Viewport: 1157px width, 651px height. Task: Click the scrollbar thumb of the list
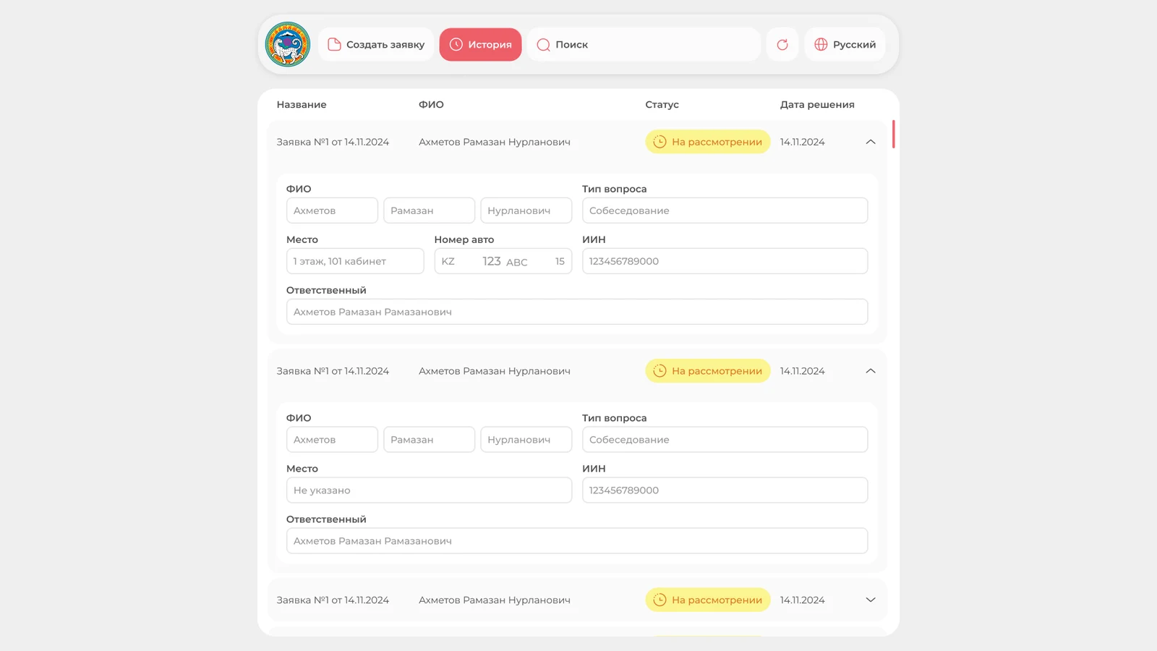click(894, 134)
